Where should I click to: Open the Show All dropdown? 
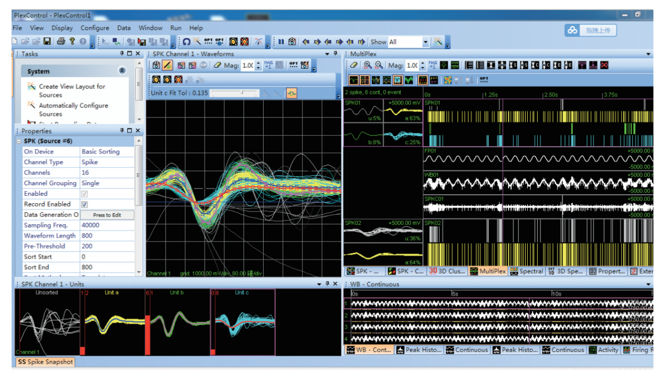tap(425, 42)
